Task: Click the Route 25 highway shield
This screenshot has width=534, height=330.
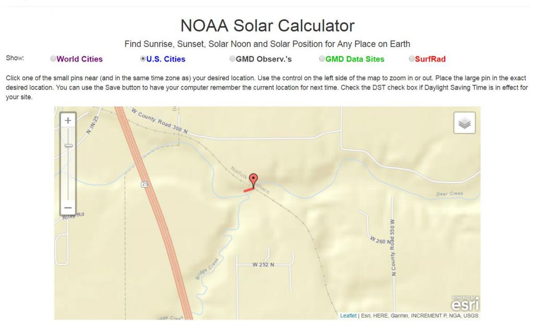Action: point(144,184)
